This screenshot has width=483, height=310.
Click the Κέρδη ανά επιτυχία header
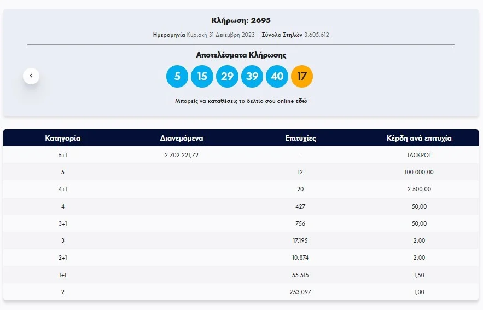419,138
